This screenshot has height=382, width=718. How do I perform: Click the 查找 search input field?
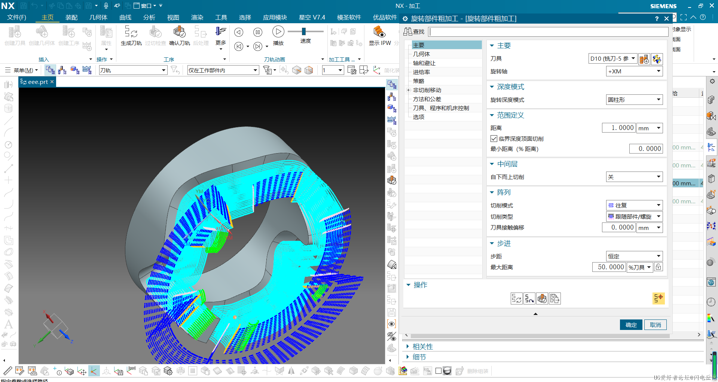coord(549,31)
